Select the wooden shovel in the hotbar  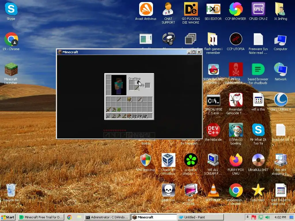(x=124, y=116)
